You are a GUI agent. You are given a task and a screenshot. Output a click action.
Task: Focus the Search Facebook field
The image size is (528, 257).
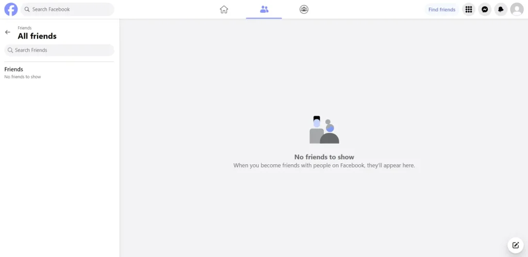pyautogui.click(x=68, y=9)
